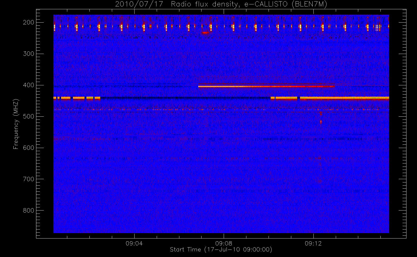This screenshot has height=257, width=417.
Task: Click the 500 frequency tick label
Action: point(29,116)
